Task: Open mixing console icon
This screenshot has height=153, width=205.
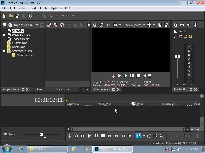Action: click(x=196, y=25)
